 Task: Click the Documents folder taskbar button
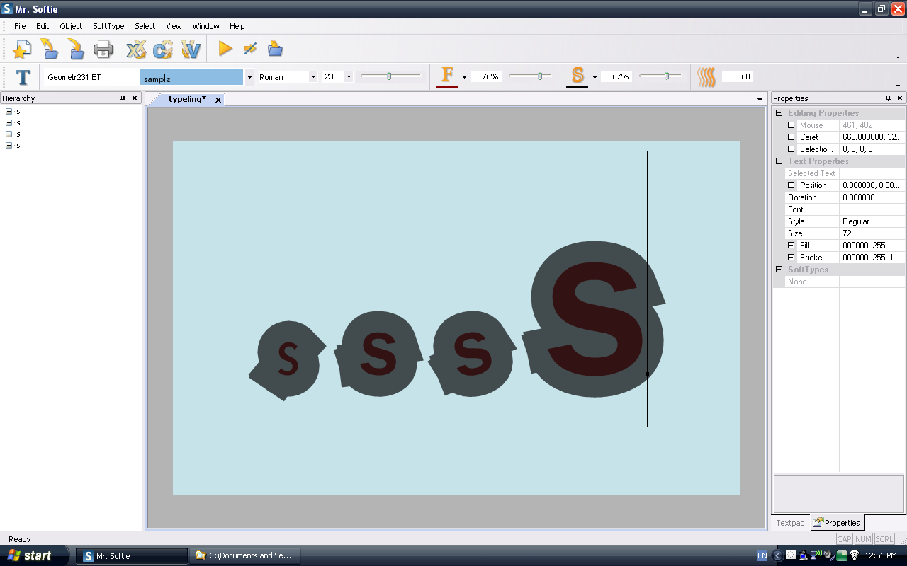[x=244, y=556]
